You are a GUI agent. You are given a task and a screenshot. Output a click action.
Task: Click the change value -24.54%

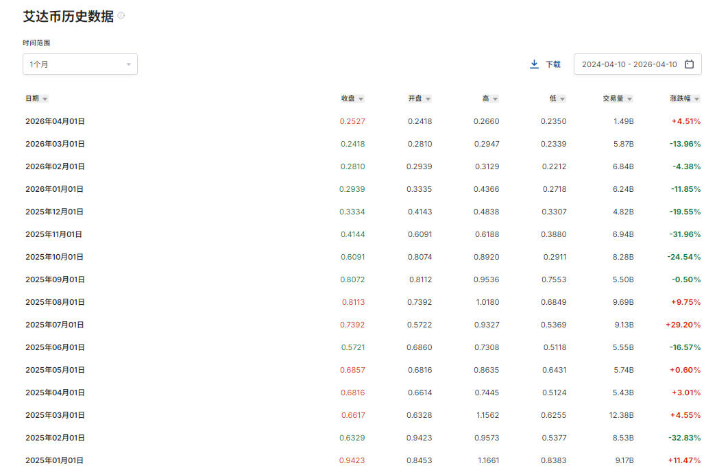684,257
